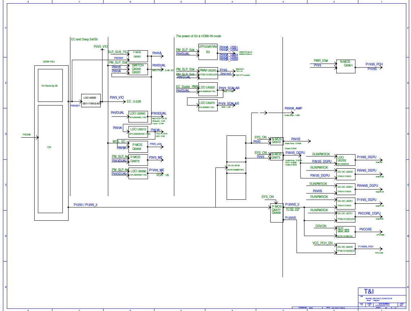Select the DC-DC U6551 block
The image size is (411, 311).
(346, 189)
